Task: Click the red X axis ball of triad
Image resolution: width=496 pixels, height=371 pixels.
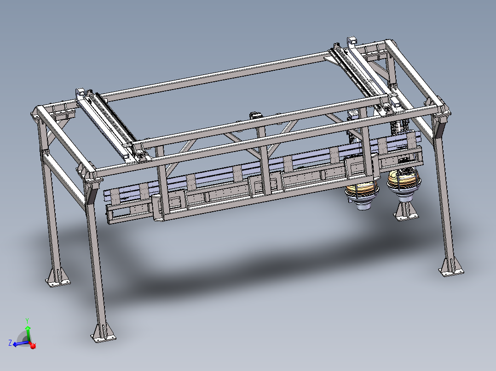Action: point(33,346)
